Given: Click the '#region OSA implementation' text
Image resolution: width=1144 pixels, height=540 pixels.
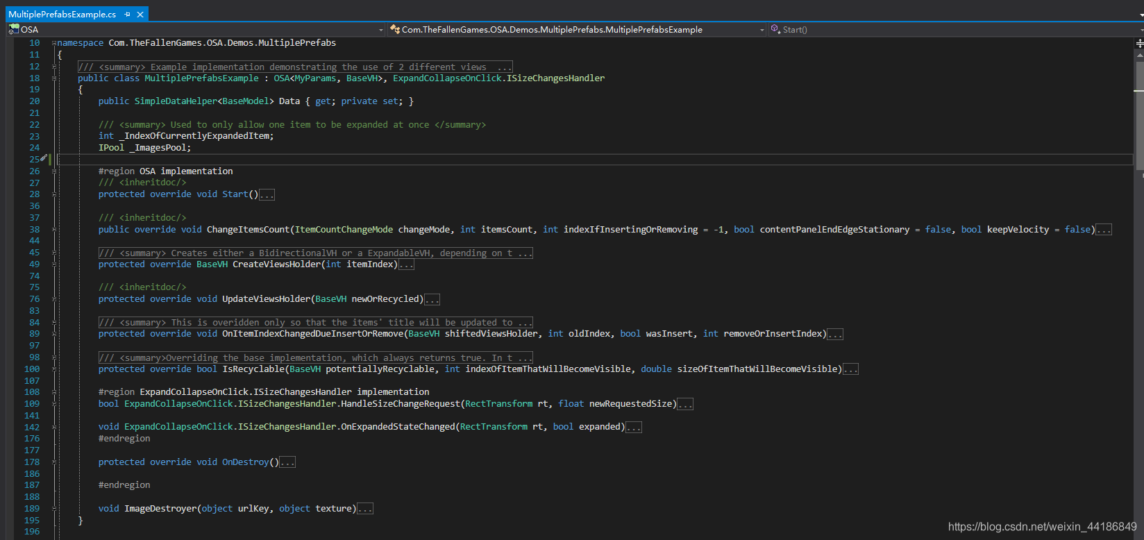Looking at the screenshot, I should [x=166, y=171].
